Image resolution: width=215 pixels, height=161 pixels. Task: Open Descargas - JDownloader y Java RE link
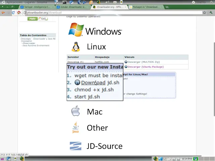38,40
